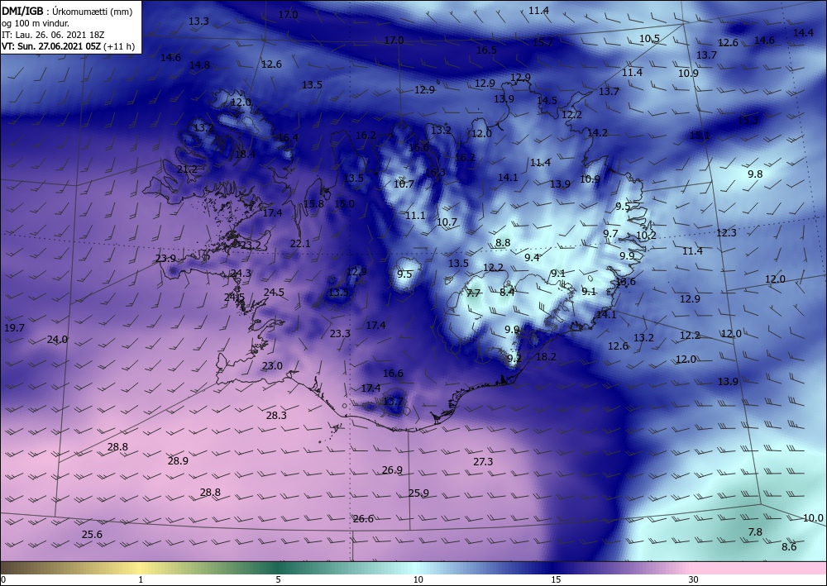Image resolution: width=827 pixels, height=586 pixels.
Task: Click the '(+11 h)' forecast offset text
Action: tap(118, 46)
